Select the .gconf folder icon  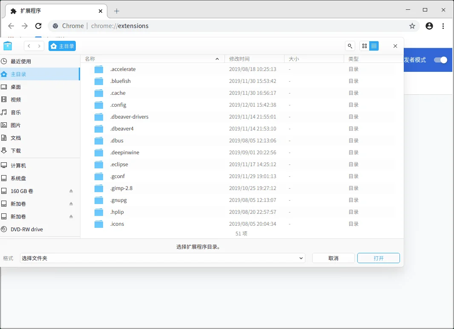pos(99,176)
